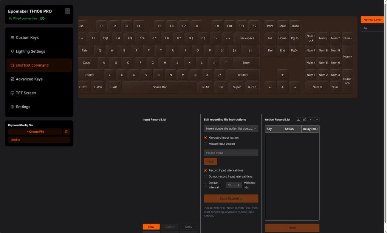Click the clear action list broom icon

299,120
